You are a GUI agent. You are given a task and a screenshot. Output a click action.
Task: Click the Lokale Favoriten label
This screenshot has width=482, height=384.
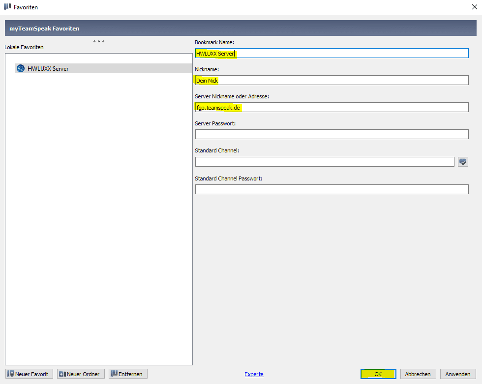pyautogui.click(x=24, y=47)
